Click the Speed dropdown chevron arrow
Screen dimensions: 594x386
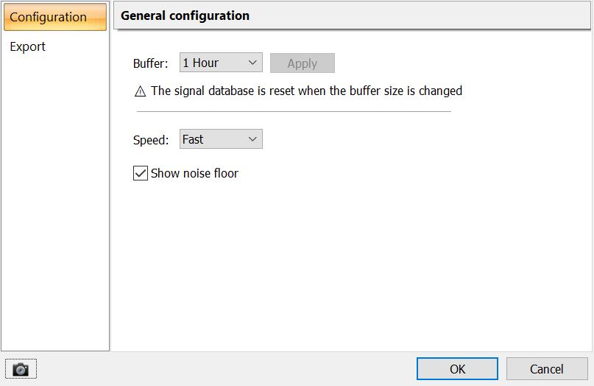pyautogui.click(x=252, y=139)
